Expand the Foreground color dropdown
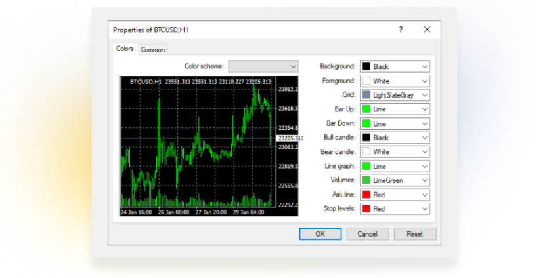The height and width of the screenshot is (278, 549). click(424, 81)
